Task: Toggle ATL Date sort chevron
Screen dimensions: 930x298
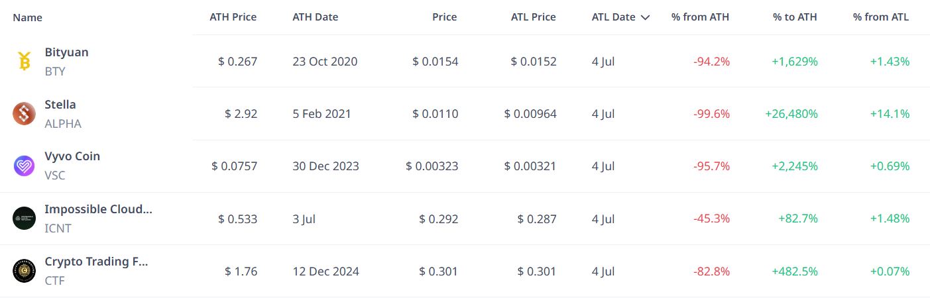Action: point(645,18)
